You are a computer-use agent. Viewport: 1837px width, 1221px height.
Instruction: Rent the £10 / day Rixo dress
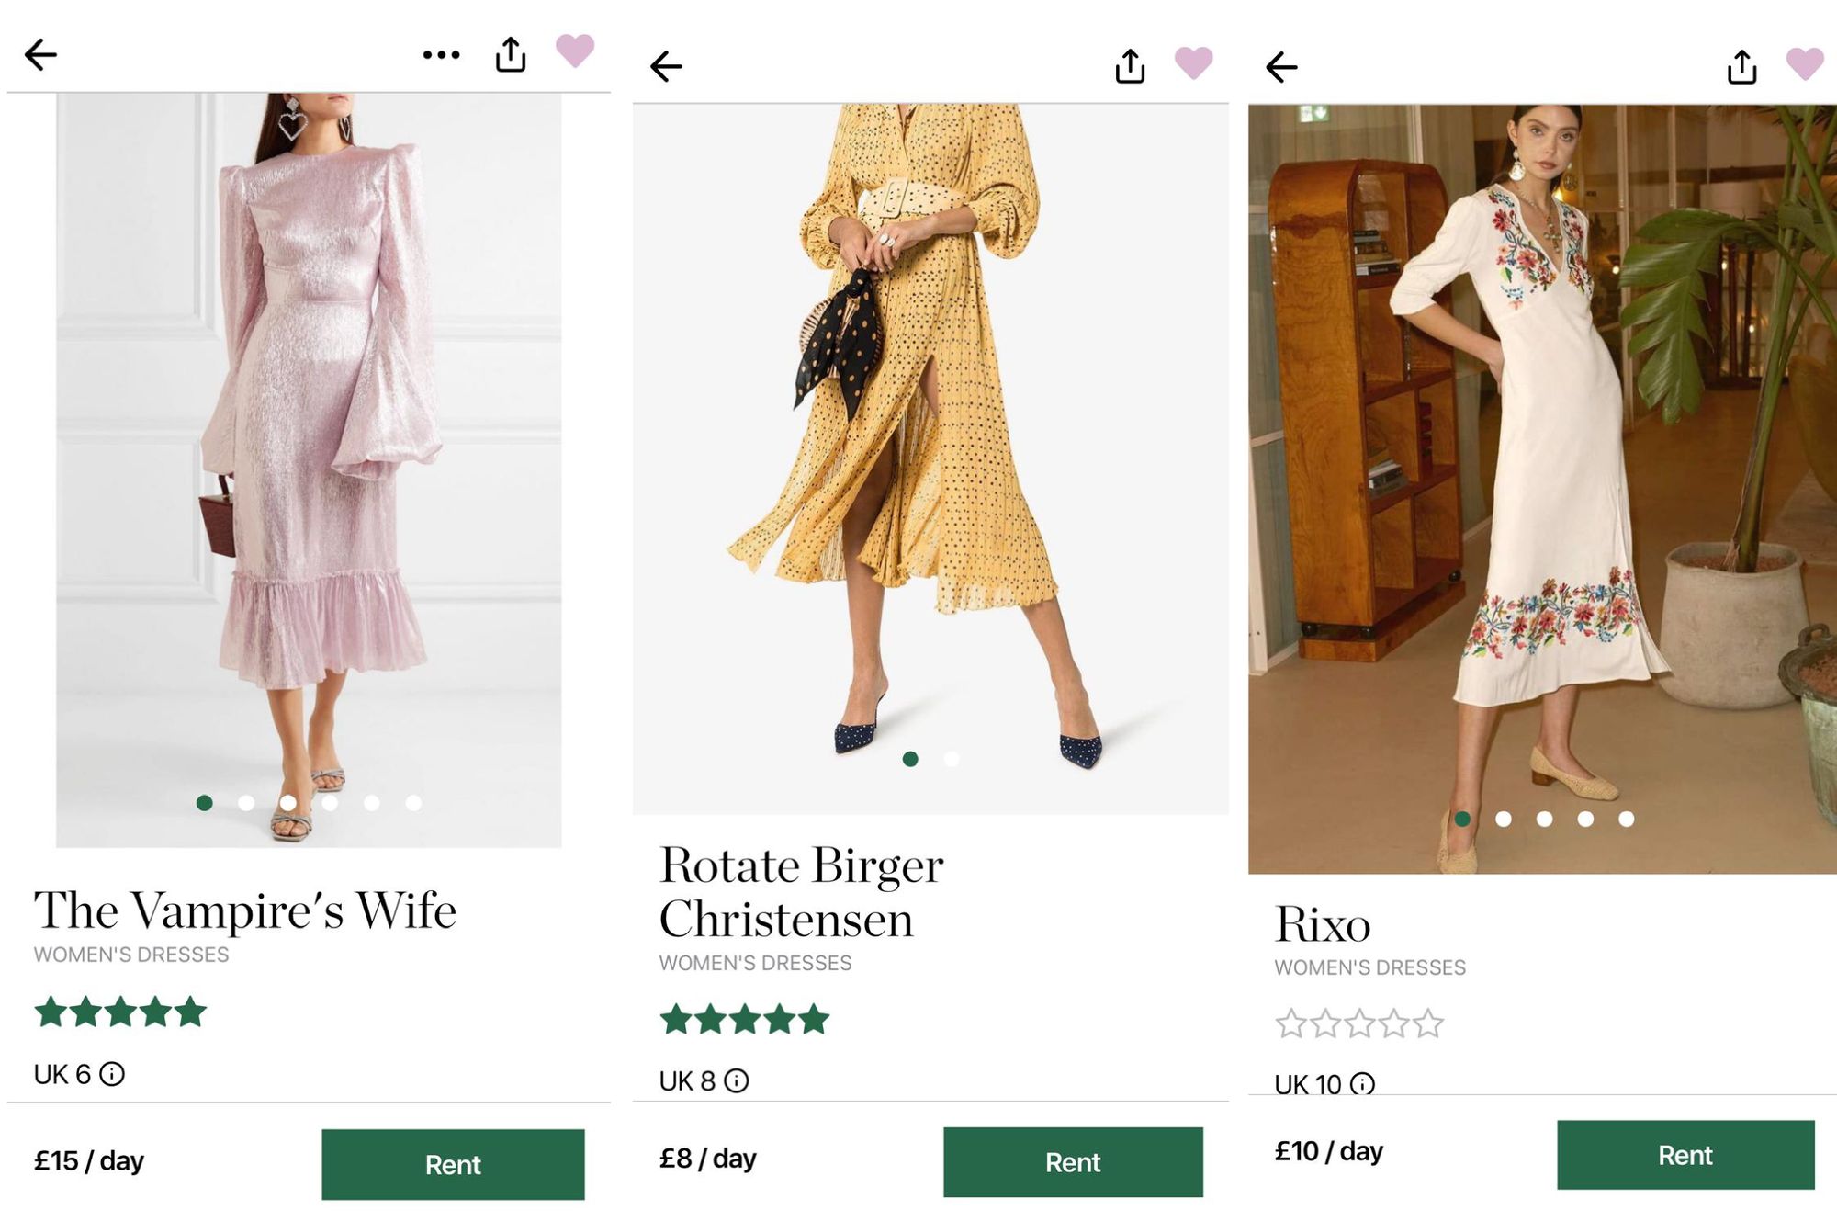tap(1685, 1155)
